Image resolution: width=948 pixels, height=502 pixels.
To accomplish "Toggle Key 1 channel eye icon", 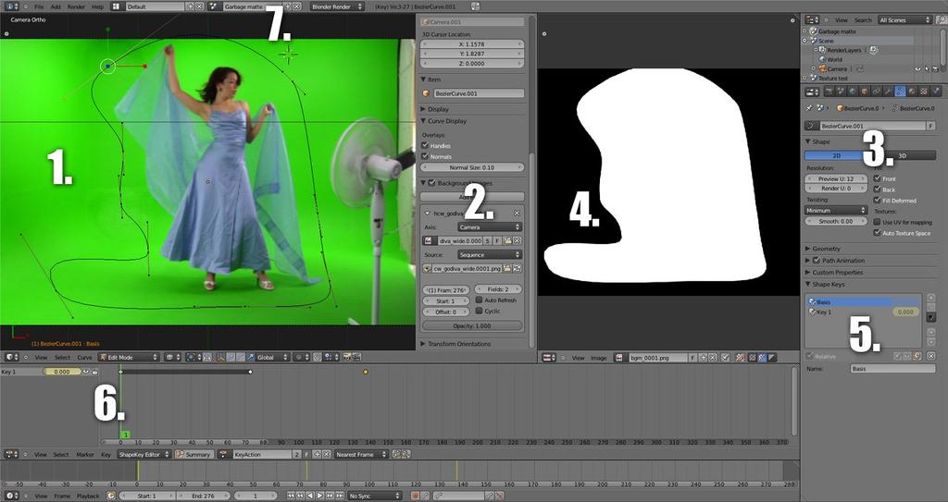I will (x=86, y=372).
